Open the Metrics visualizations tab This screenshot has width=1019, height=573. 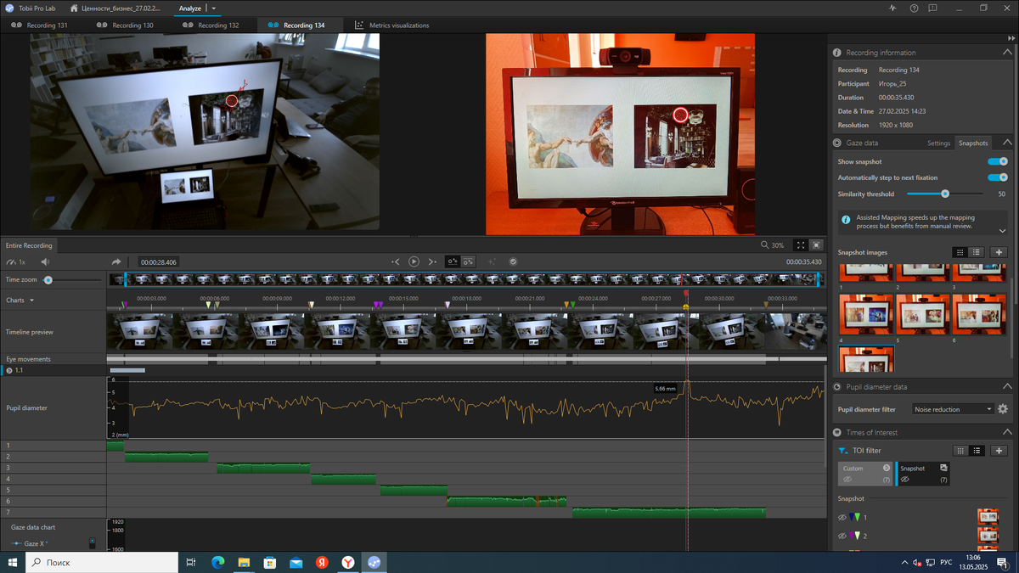(392, 25)
